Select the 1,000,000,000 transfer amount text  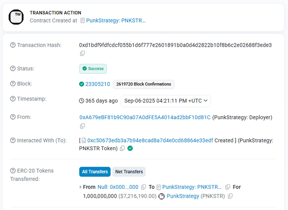click(x=100, y=196)
